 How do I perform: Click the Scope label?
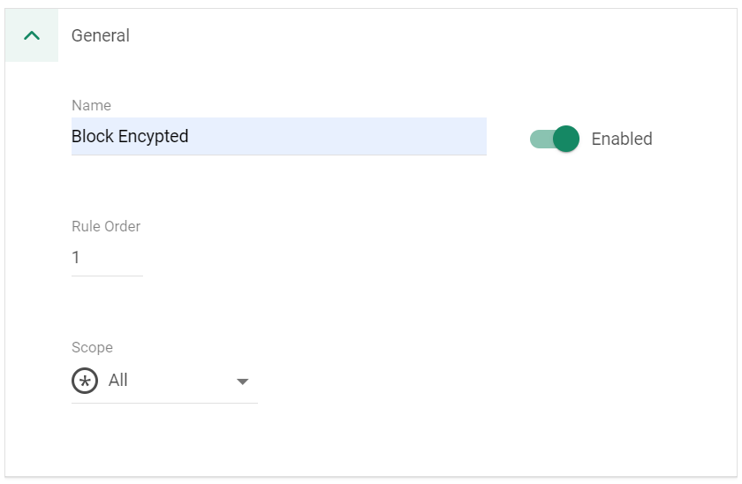point(92,347)
